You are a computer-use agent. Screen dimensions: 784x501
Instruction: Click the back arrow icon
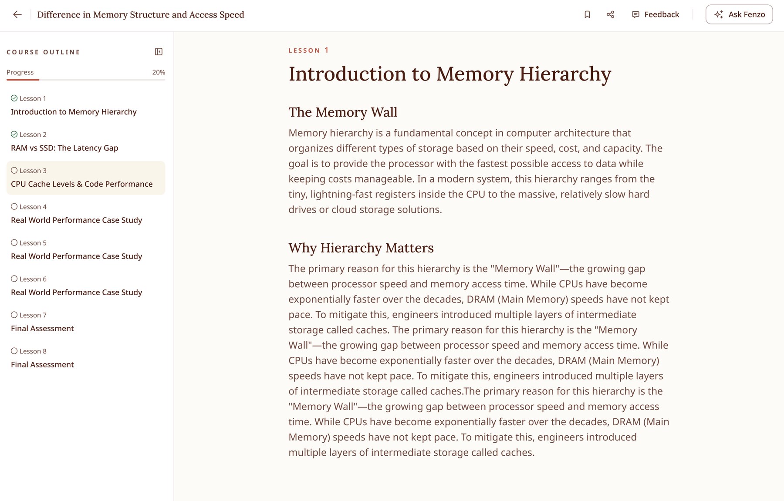click(x=17, y=14)
